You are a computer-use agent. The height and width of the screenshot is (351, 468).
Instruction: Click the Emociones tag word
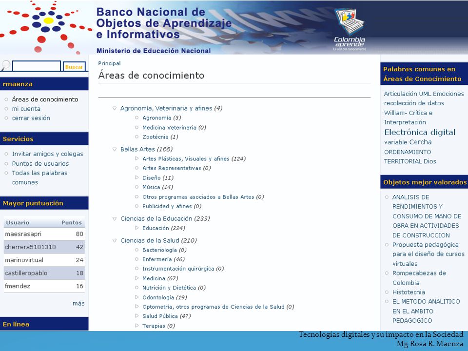tap(448, 94)
